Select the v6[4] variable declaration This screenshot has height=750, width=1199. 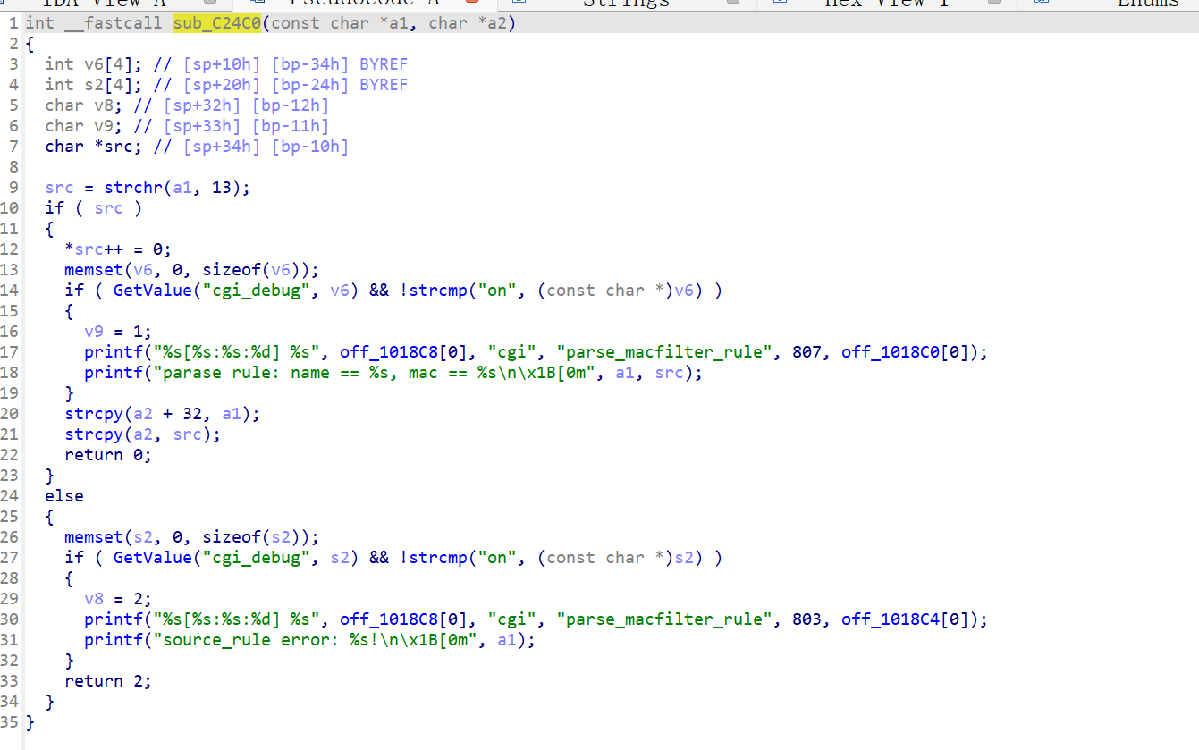[x=94, y=64]
